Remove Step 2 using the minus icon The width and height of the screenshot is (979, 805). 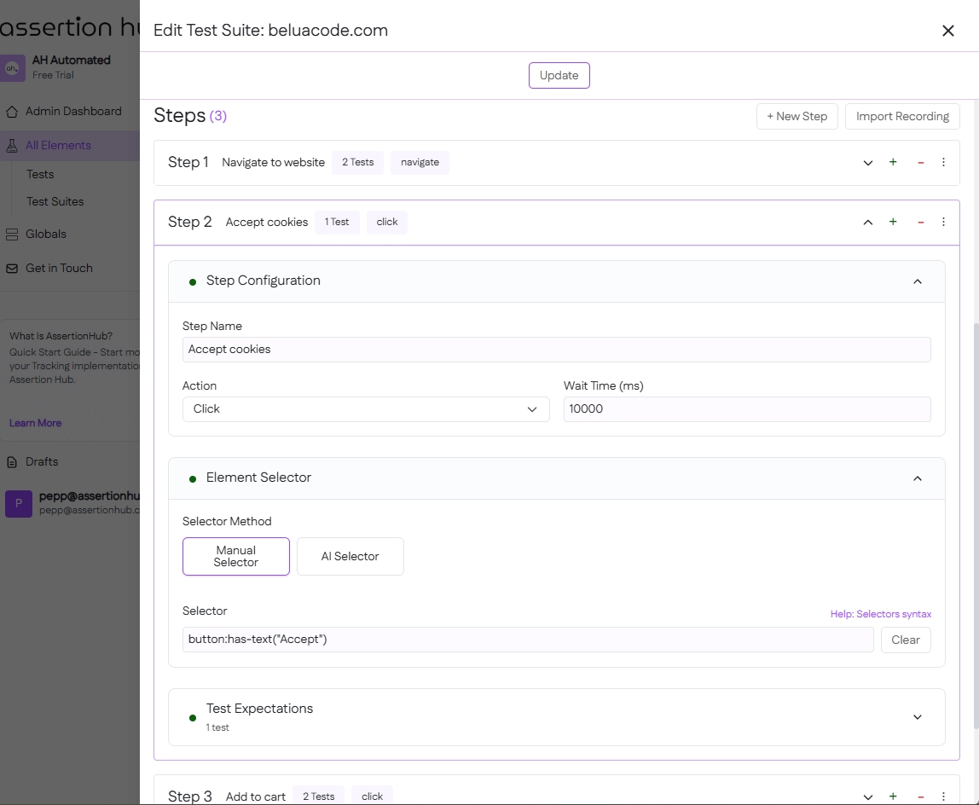coord(920,222)
